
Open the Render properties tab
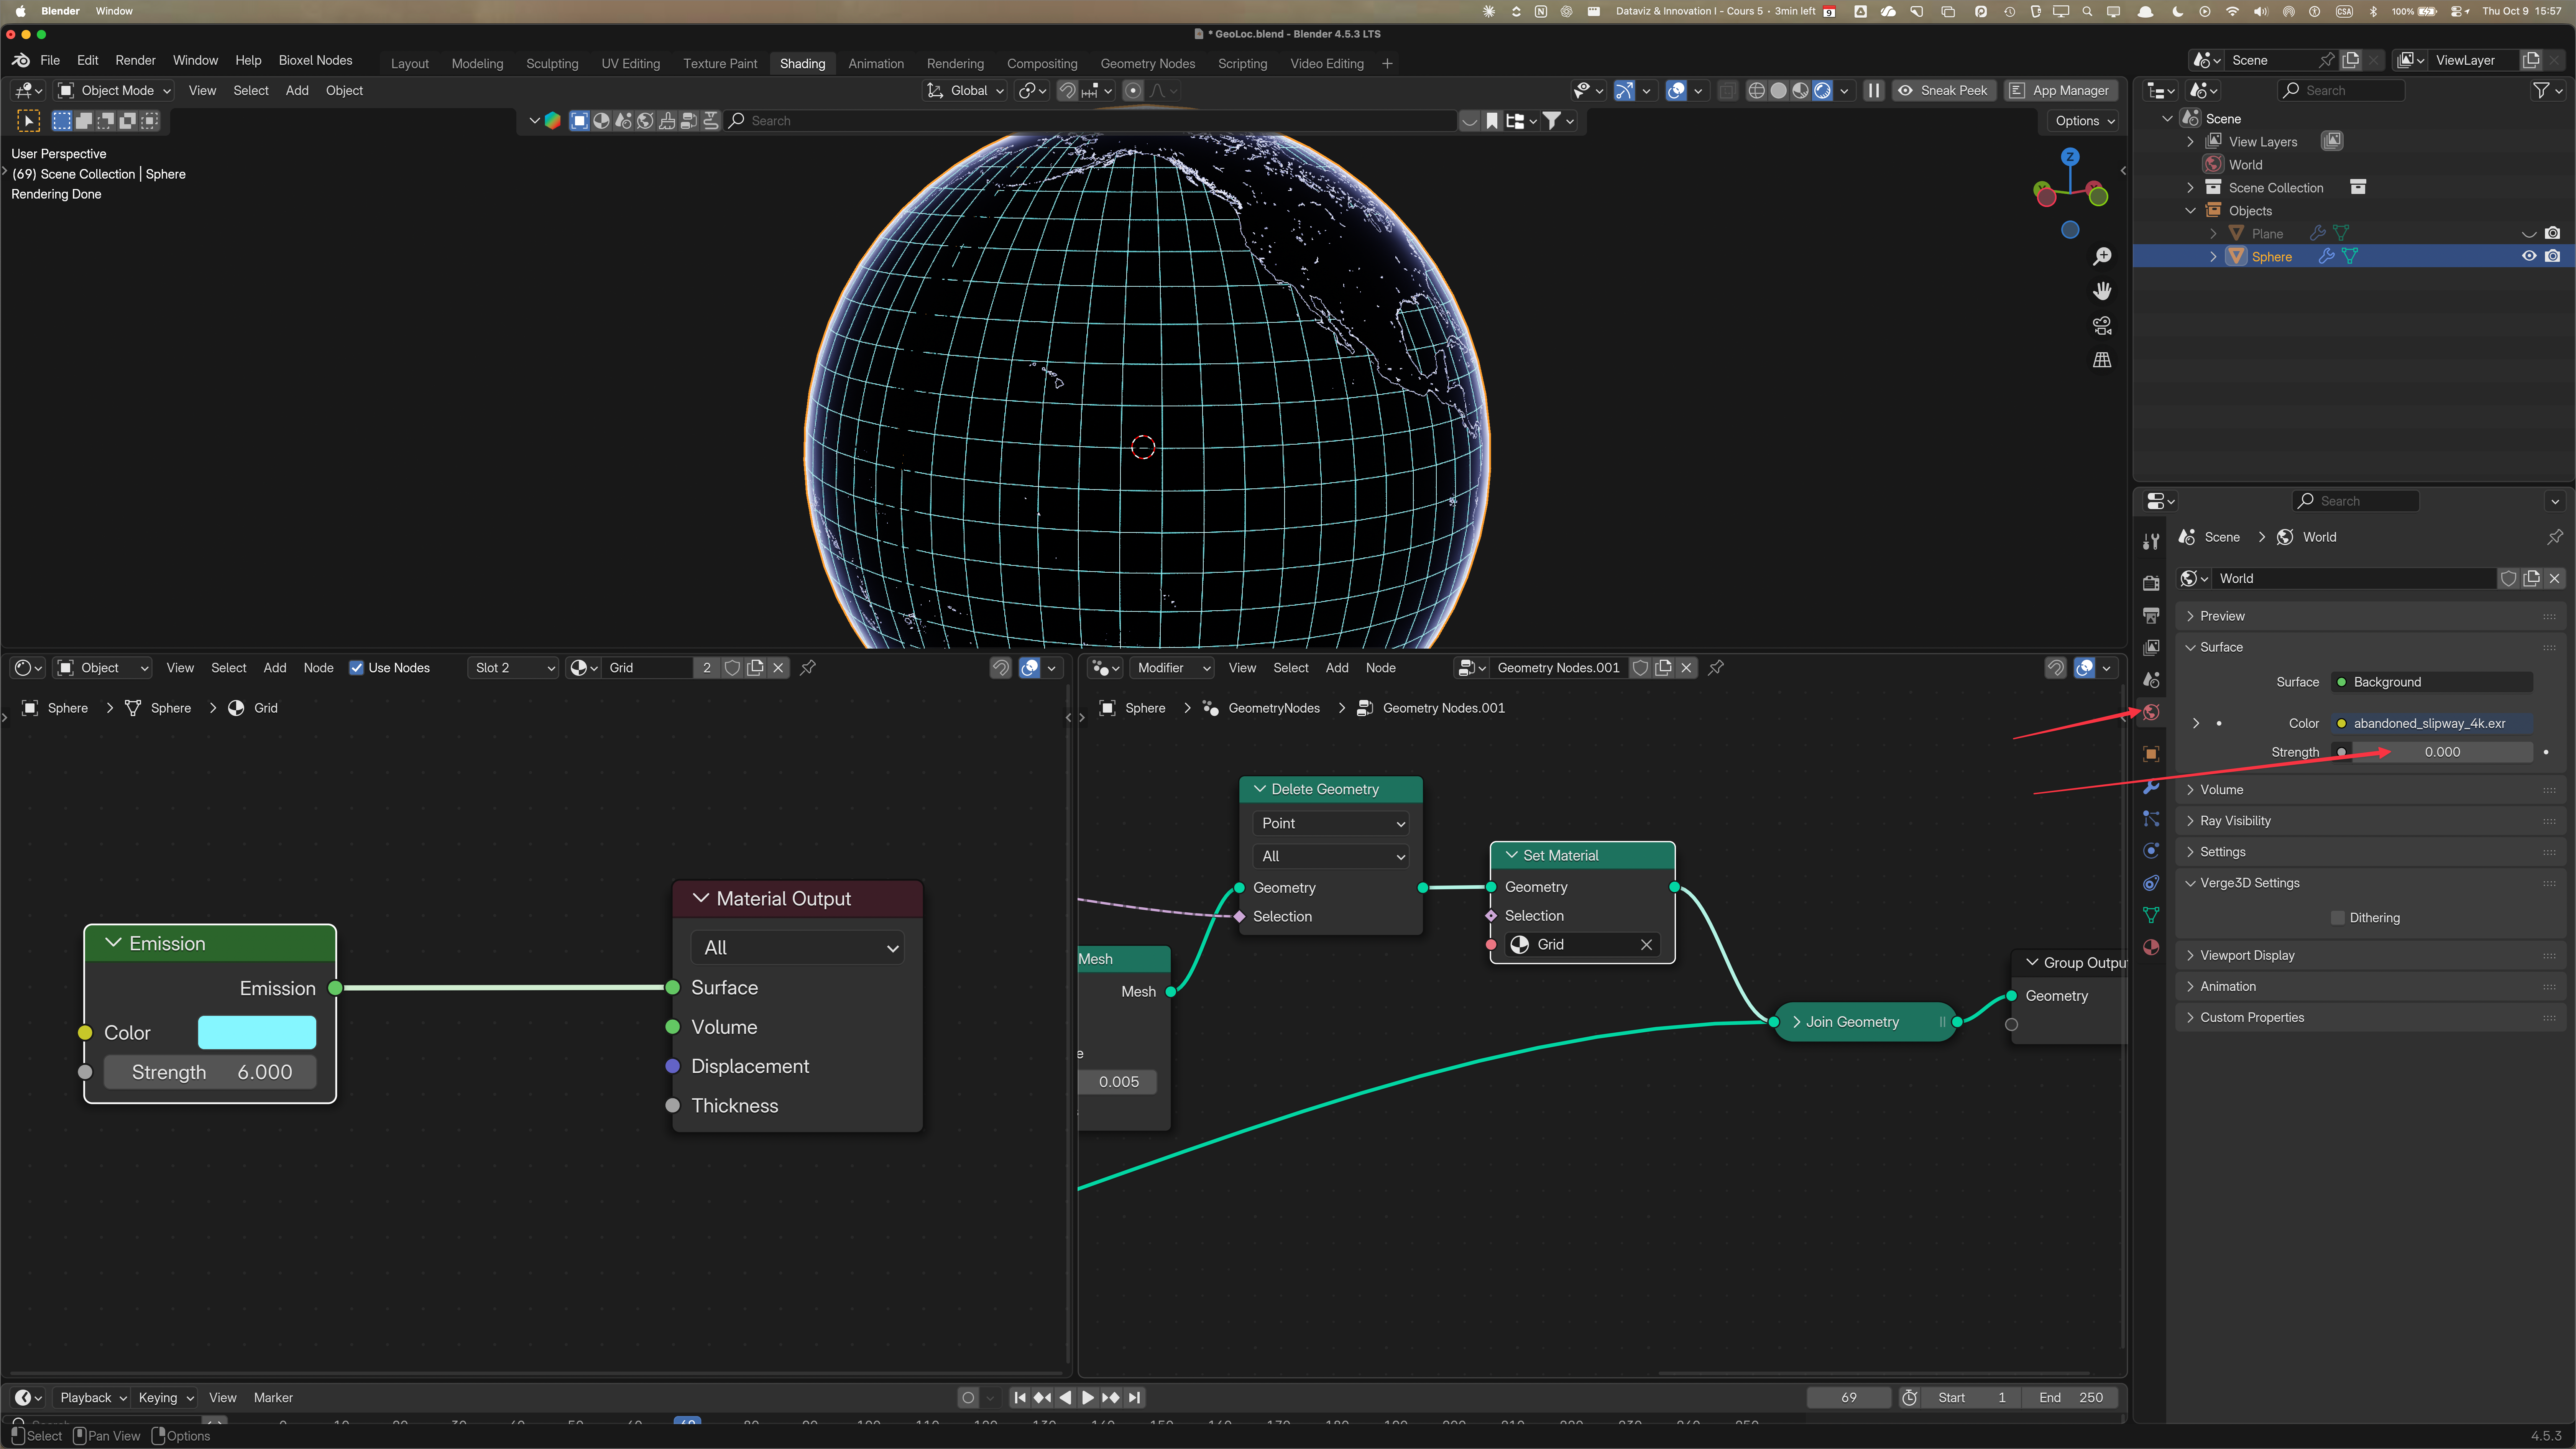tap(2151, 583)
